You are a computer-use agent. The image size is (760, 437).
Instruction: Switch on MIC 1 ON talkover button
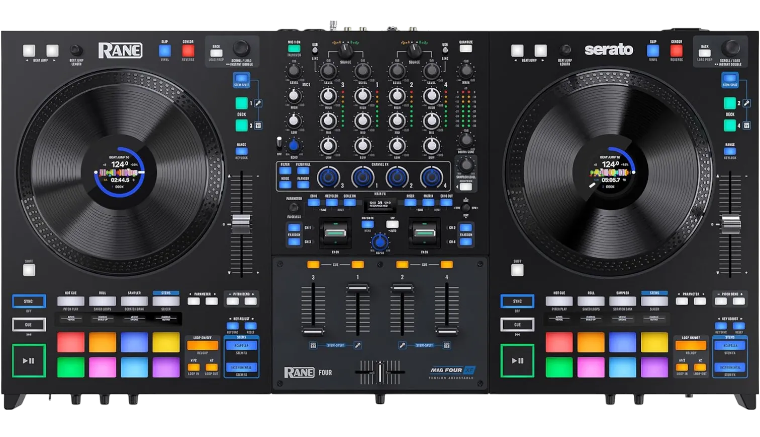click(294, 49)
